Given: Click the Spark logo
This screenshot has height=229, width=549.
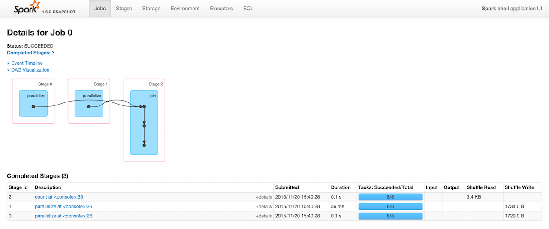Looking at the screenshot, I should coord(27,8).
